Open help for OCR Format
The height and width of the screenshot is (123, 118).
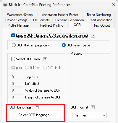(93, 107)
